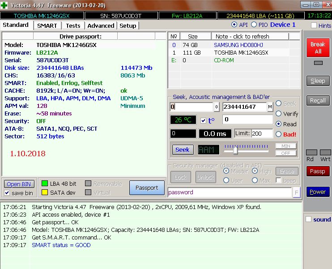Select the Master password radio button
Screen dimensions: 332x269
[x=226, y=171]
